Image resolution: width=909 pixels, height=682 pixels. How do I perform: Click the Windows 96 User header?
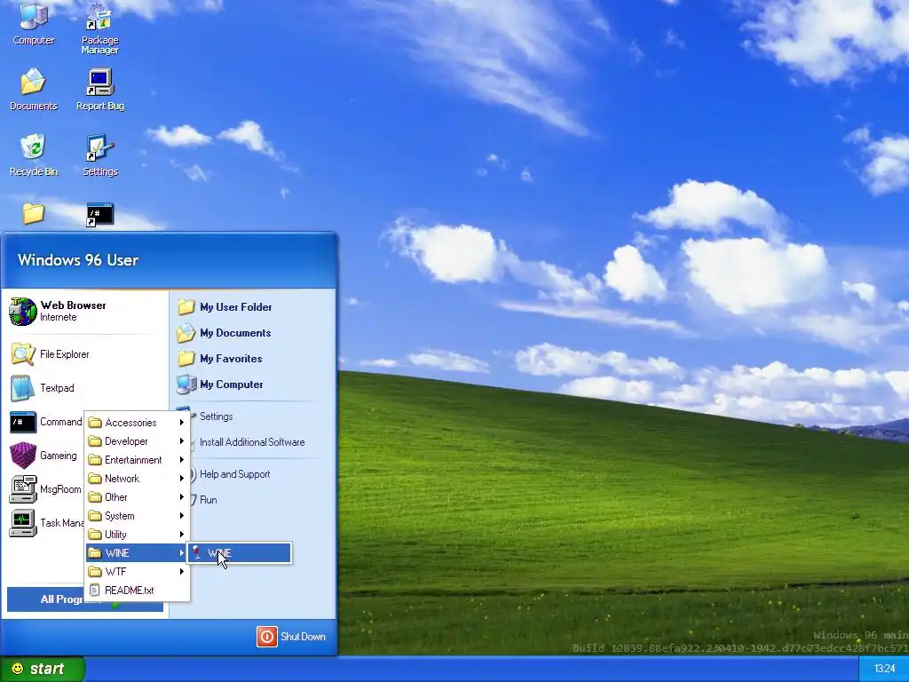[78, 260]
